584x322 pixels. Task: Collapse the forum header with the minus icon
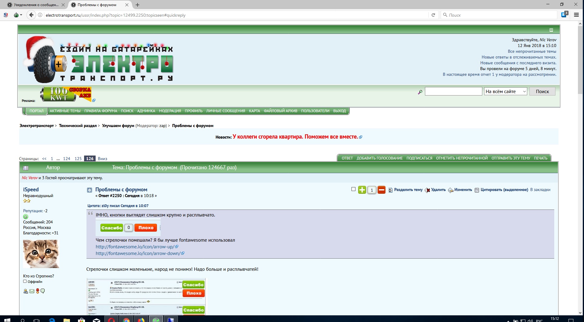pyautogui.click(x=551, y=30)
